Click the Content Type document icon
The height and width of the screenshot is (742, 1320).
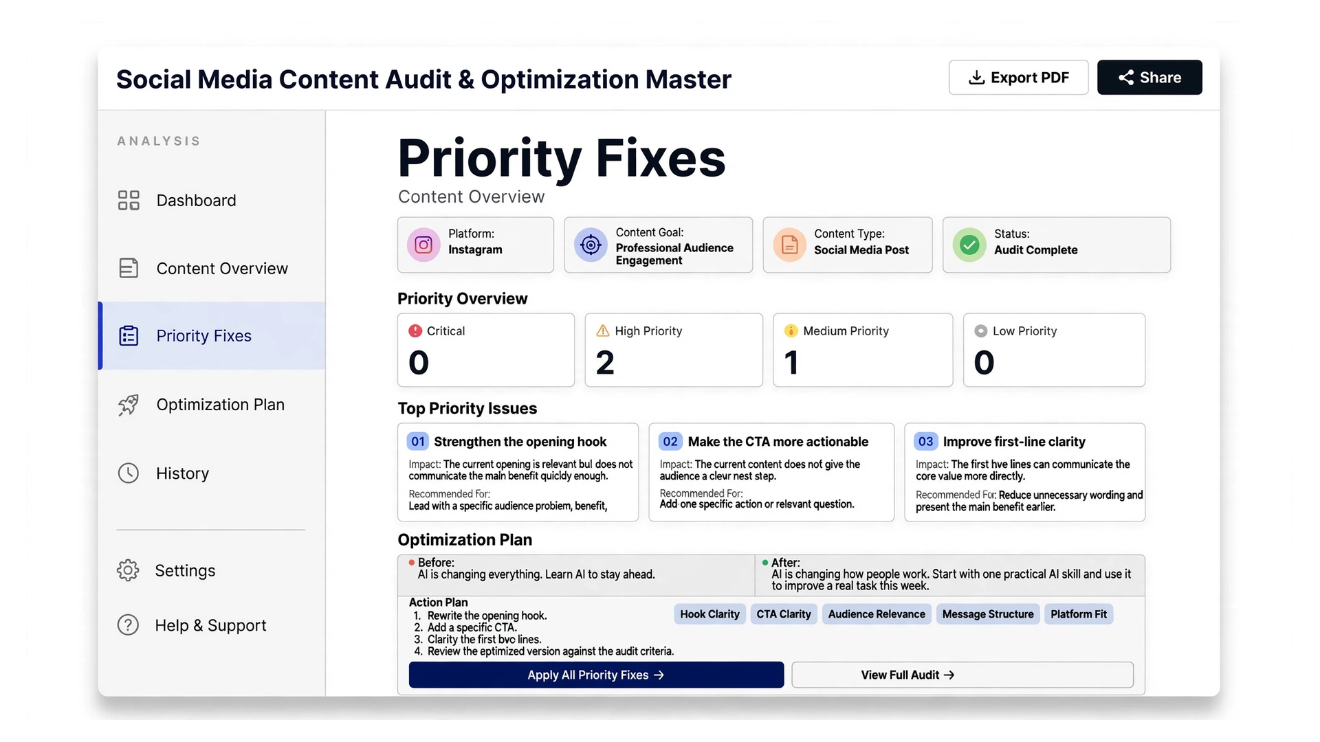tap(789, 245)
